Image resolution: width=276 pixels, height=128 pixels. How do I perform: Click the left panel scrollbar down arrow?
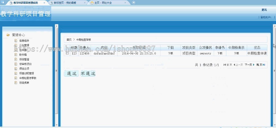[x=56, y=125]
